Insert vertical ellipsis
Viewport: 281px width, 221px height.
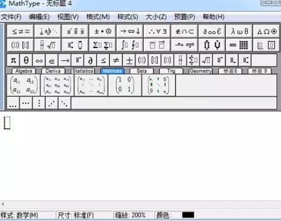39,103
